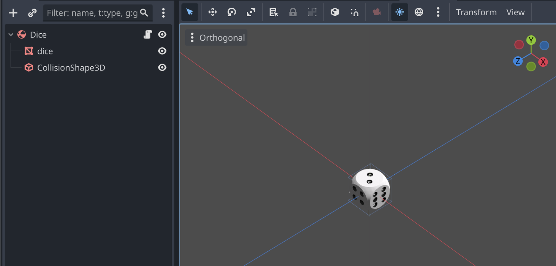Switch to Rotate mode tool

pyautogui.click(x=231, y=12)
